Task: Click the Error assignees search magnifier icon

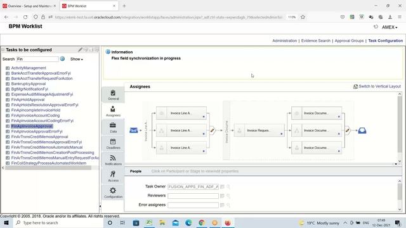Action: point(228,205)
